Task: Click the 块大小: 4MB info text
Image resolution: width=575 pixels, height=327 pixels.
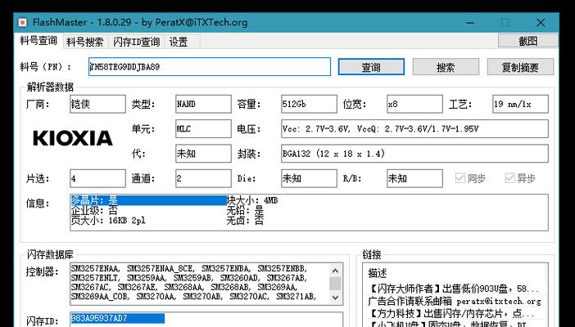Action: (x=252, y=200)
